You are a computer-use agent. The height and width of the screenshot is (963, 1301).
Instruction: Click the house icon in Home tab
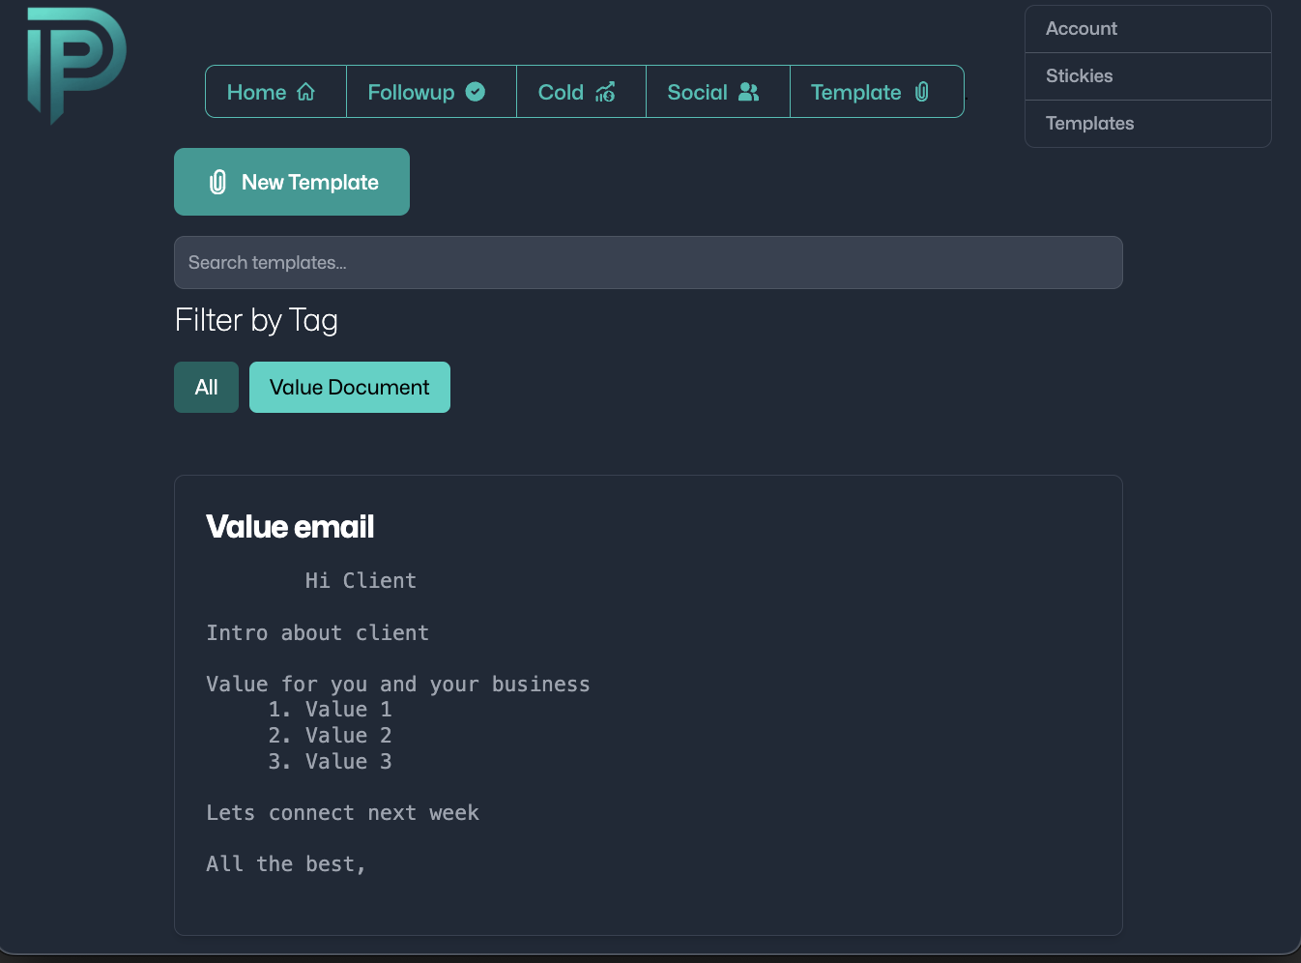pyautogui.click(x=306, y=92)
